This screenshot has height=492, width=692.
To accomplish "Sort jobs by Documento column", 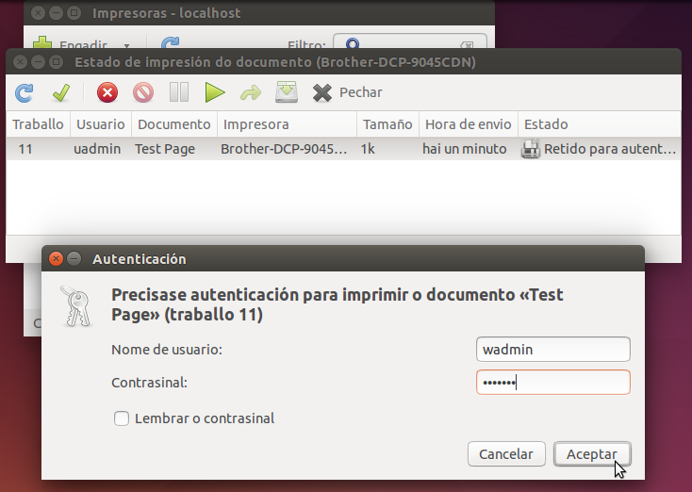I will (x=173, y=124).
